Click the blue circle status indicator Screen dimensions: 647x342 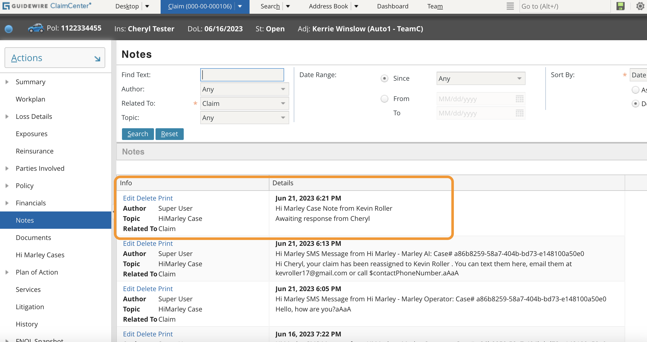click(x=8, y=29)
